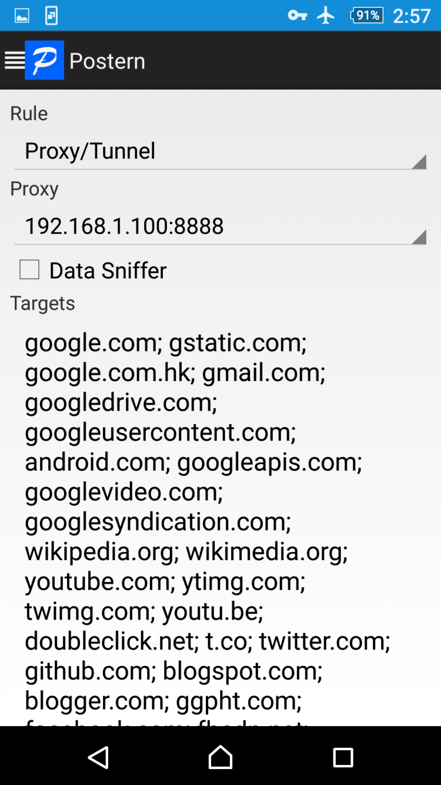Open the recent apps overview
Viewport: 441px width, 785px height.
343,757
